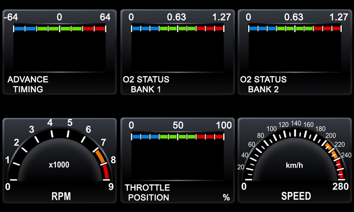
Task: Click the red redline zone on RPM dial
Action: 106,172
